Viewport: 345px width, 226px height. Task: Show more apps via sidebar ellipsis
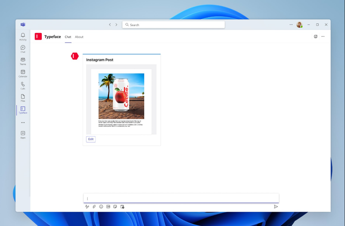point(23,123)
